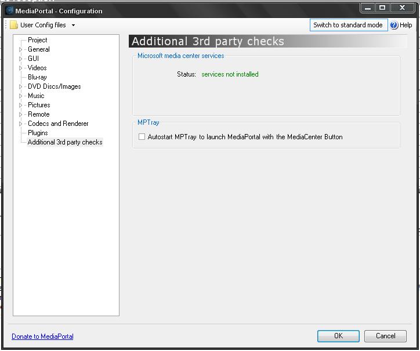This screenshot has height=351, width=420.
Task: Select Pictures in the settings tree
Action: [39, 105]
